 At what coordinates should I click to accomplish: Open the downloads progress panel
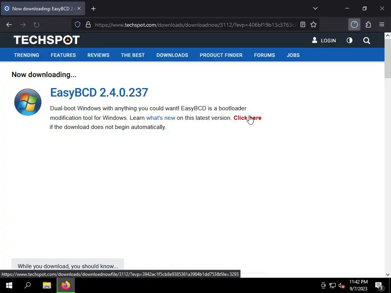coord(354,24)
